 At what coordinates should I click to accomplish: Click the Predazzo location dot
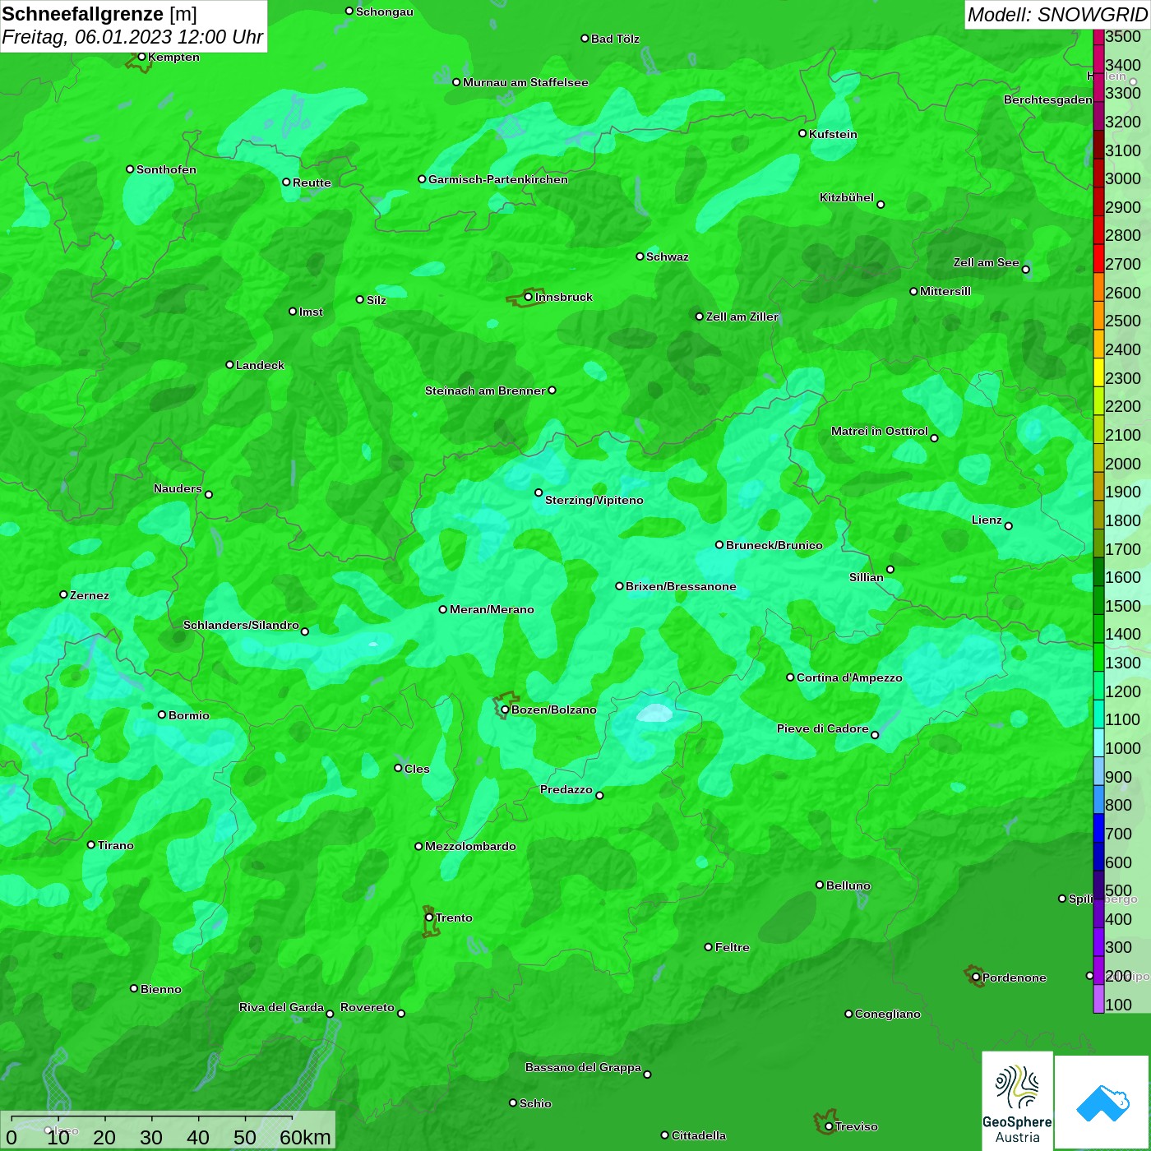point(599,795)
